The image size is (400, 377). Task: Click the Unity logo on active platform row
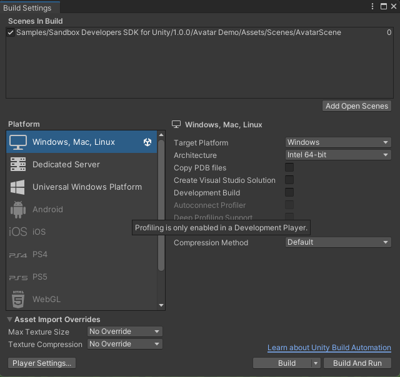(147, 142)
